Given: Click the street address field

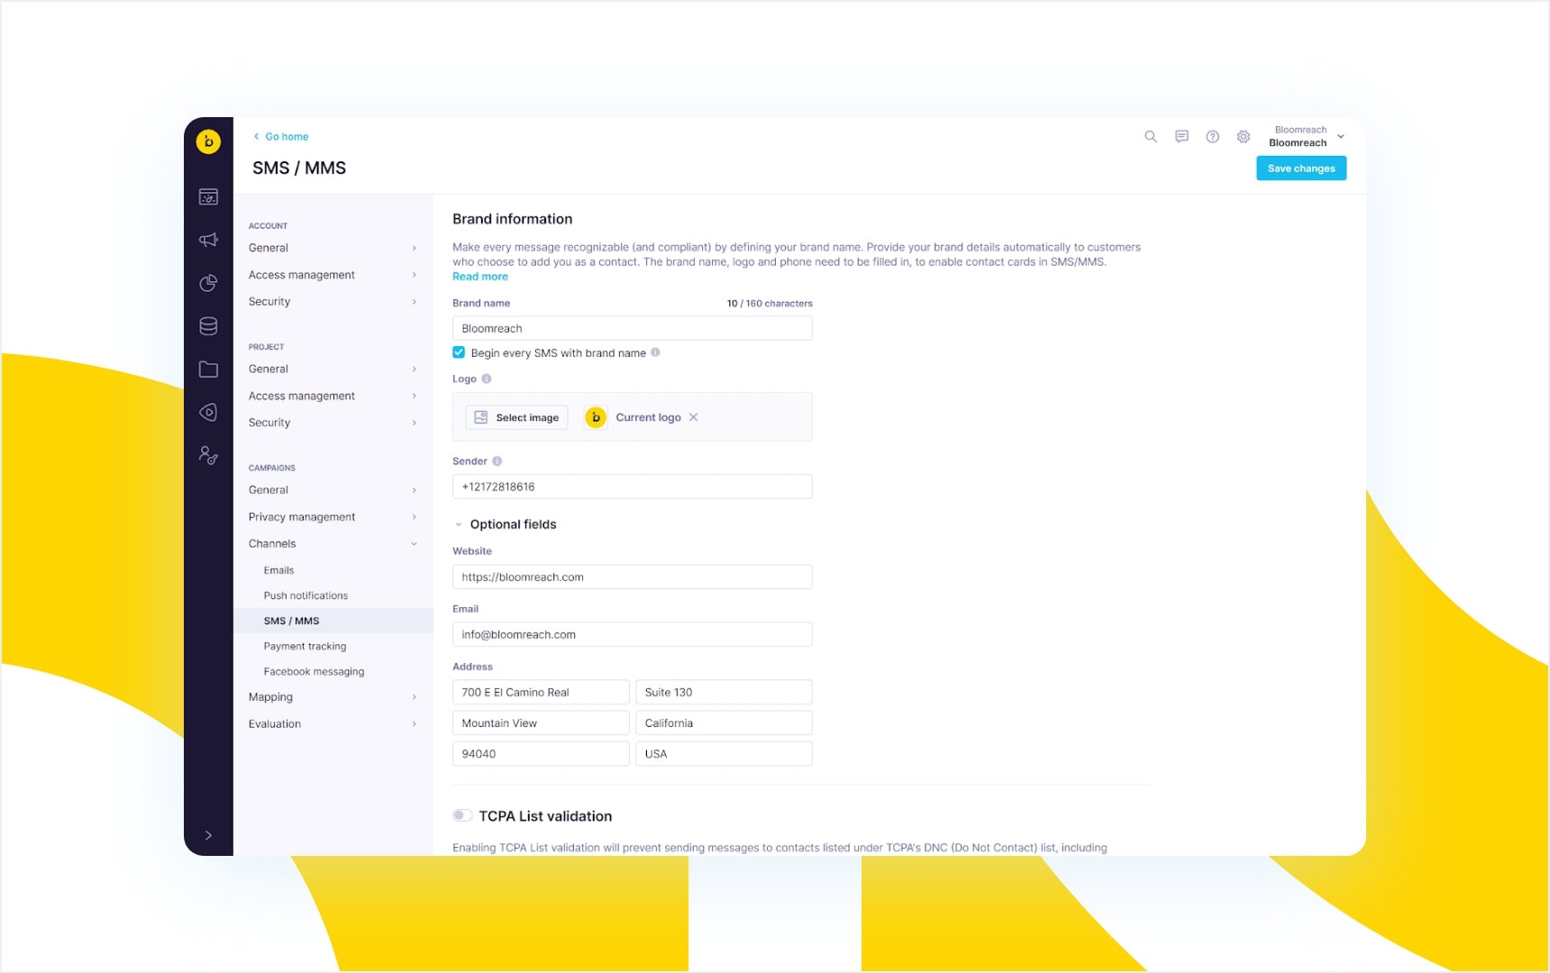Looking at the screenshot, I should pos(541,692).
